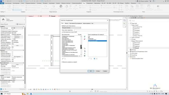The image size is (169, 95).
Task: Click the legends icon in Project Browser
Action: (131, 50)
